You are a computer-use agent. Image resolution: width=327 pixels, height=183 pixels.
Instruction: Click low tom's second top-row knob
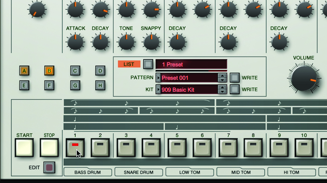[x=202, y=9]
